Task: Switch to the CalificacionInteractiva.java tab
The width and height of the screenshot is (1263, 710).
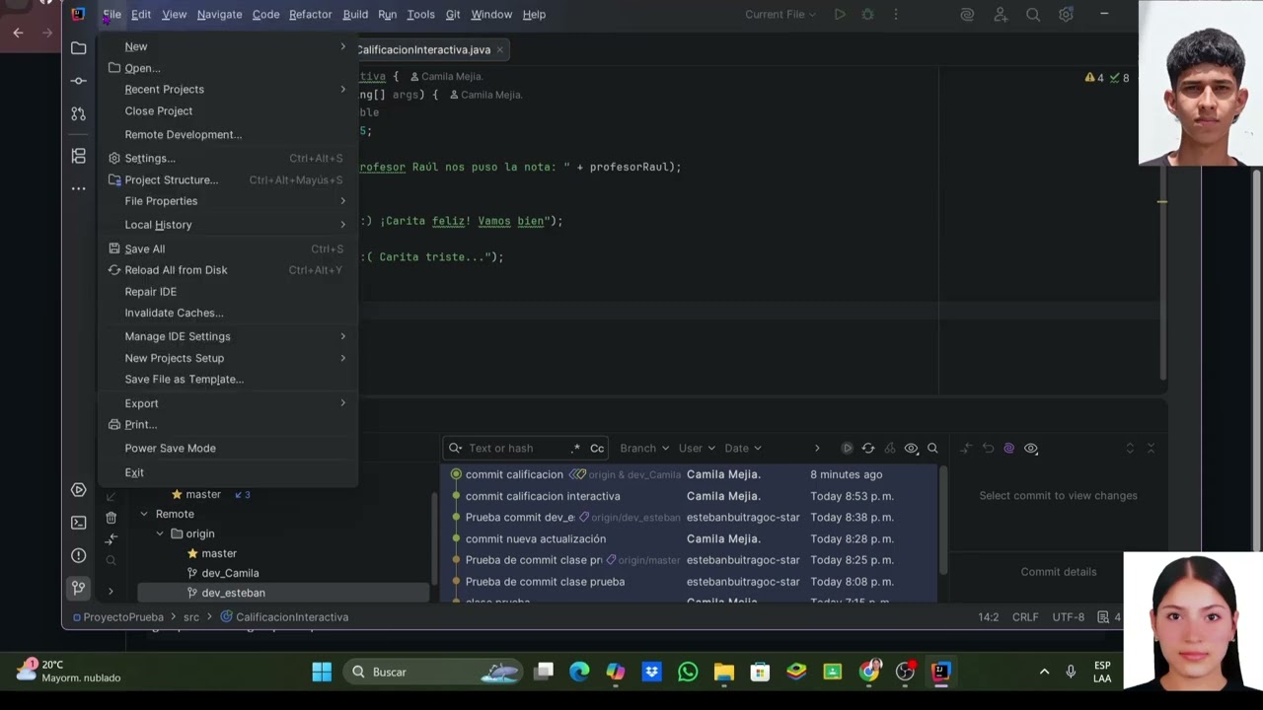Action: [432, 49]
